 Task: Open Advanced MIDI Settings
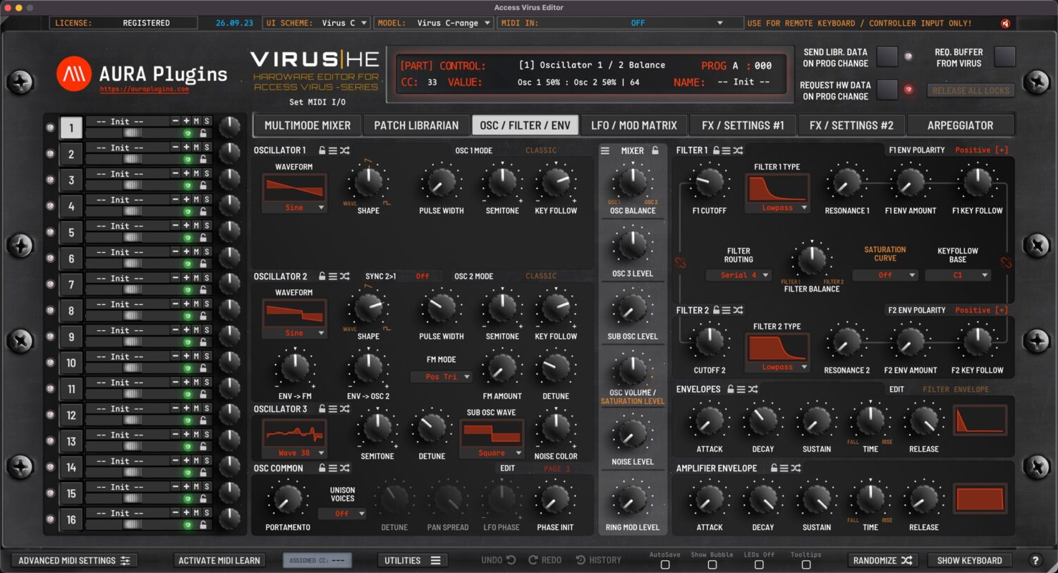coord(74,560)
